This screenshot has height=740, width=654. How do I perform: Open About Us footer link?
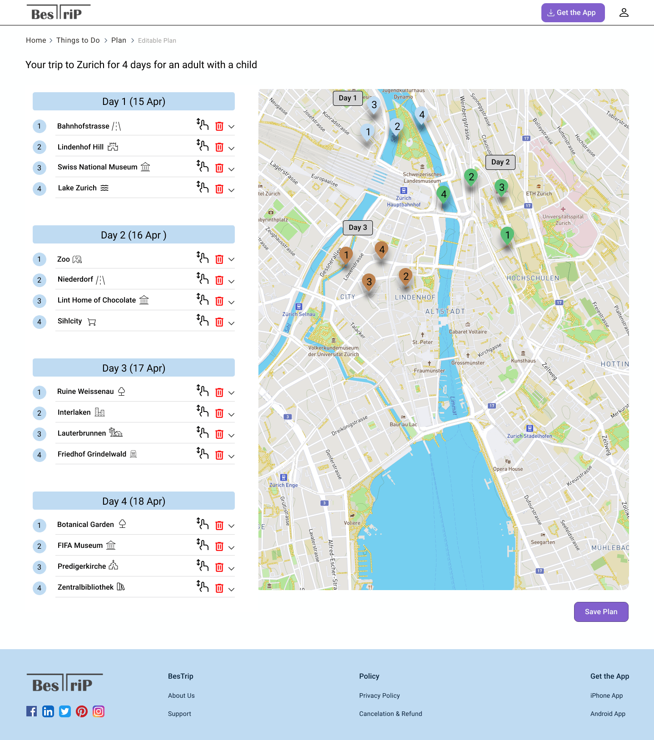click(x=181, y=695)
